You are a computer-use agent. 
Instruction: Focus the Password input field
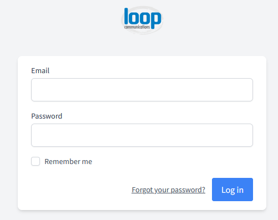(x=142, y=135)
